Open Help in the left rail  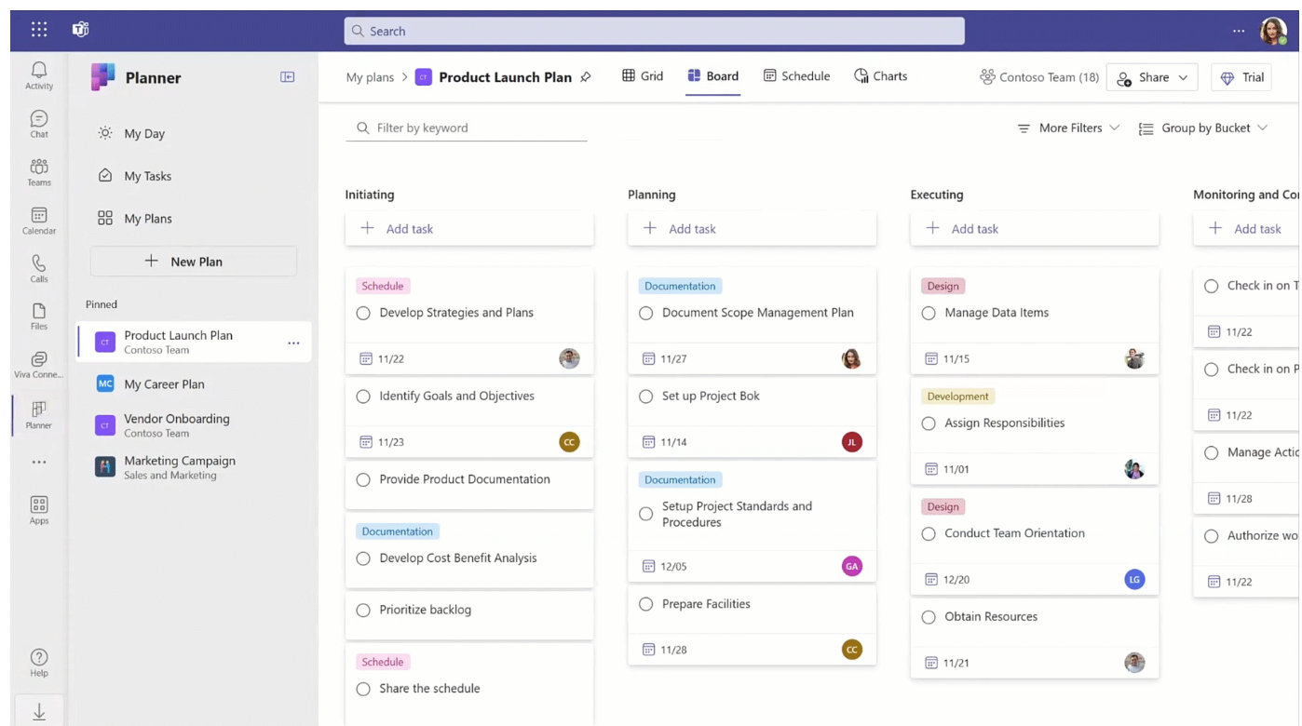pyautogui.click(x=39, y=663)
